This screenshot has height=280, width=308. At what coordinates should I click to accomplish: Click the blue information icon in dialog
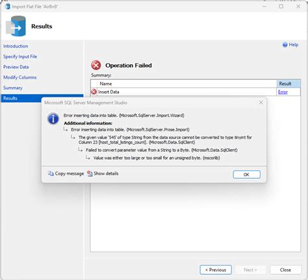(x=53, y=119)
